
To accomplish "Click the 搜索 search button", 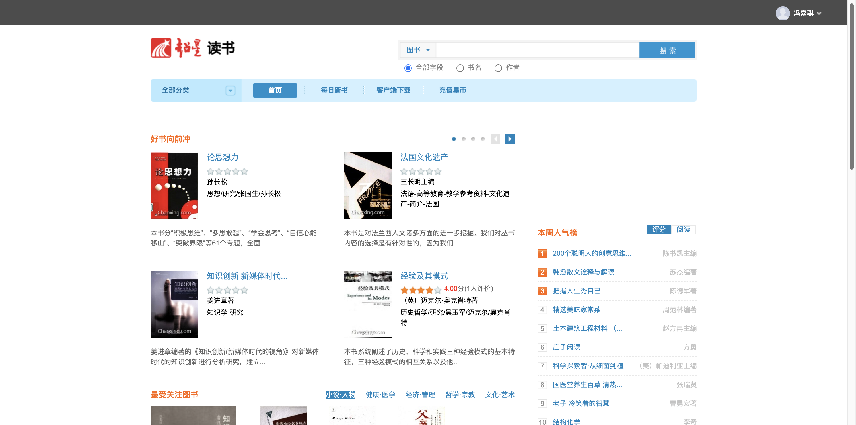I will 667,50.
